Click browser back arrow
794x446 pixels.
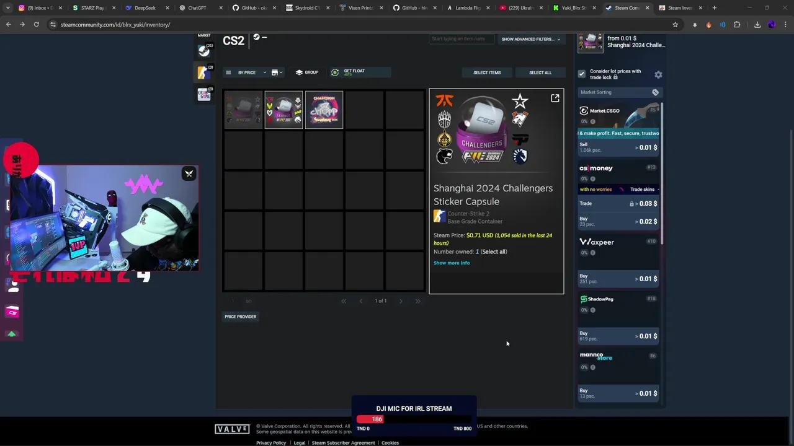9,25
